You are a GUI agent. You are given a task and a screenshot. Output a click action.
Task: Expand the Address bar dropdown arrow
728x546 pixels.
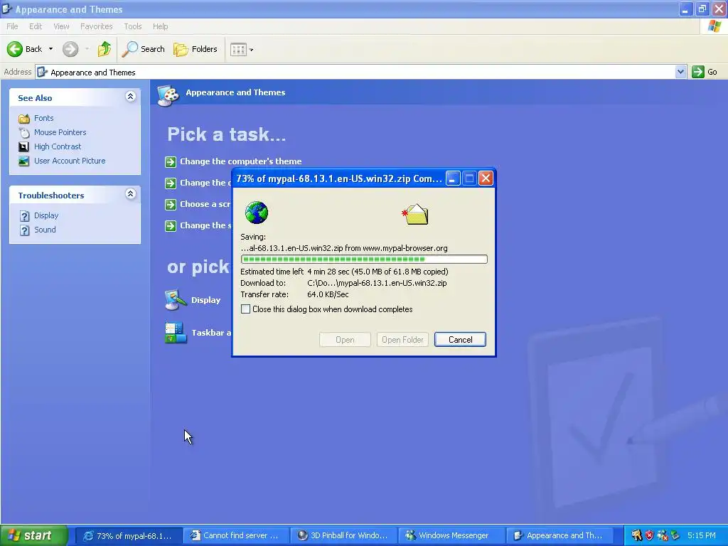click(x=680, y=72)
